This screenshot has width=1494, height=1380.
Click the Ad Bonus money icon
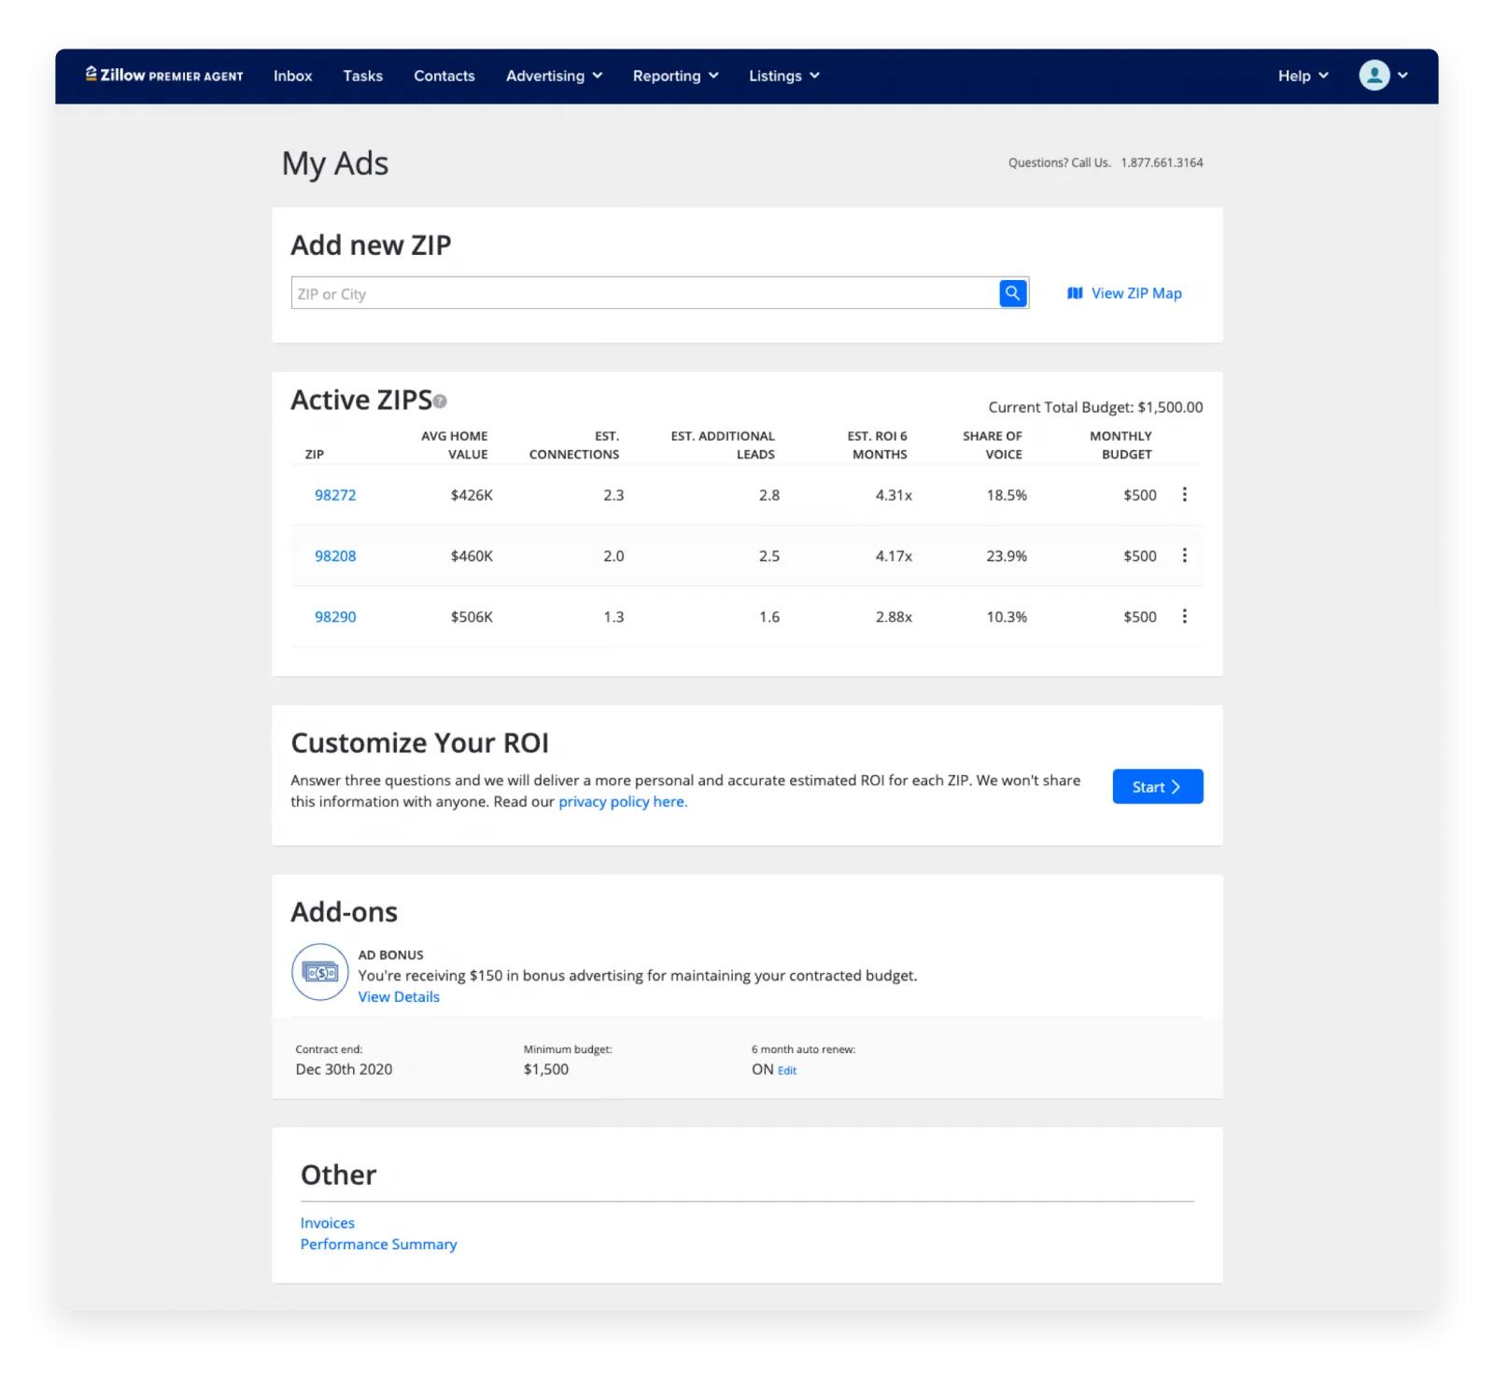(320, 973)
